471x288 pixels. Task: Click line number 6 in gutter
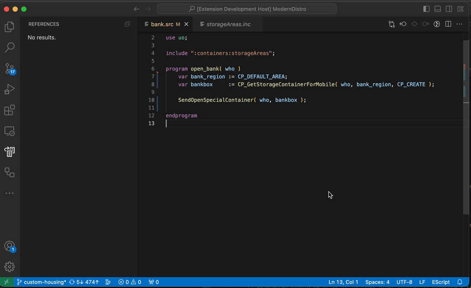[x=153, y=69]
